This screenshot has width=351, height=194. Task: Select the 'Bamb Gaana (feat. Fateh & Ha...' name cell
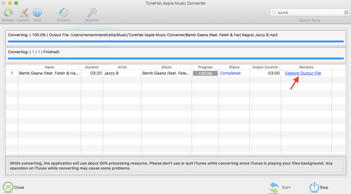[x=49, y=73]
